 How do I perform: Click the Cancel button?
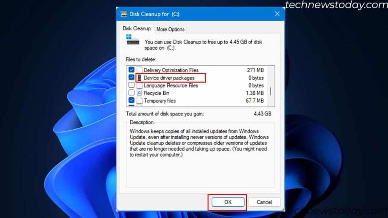coord(264,202)
